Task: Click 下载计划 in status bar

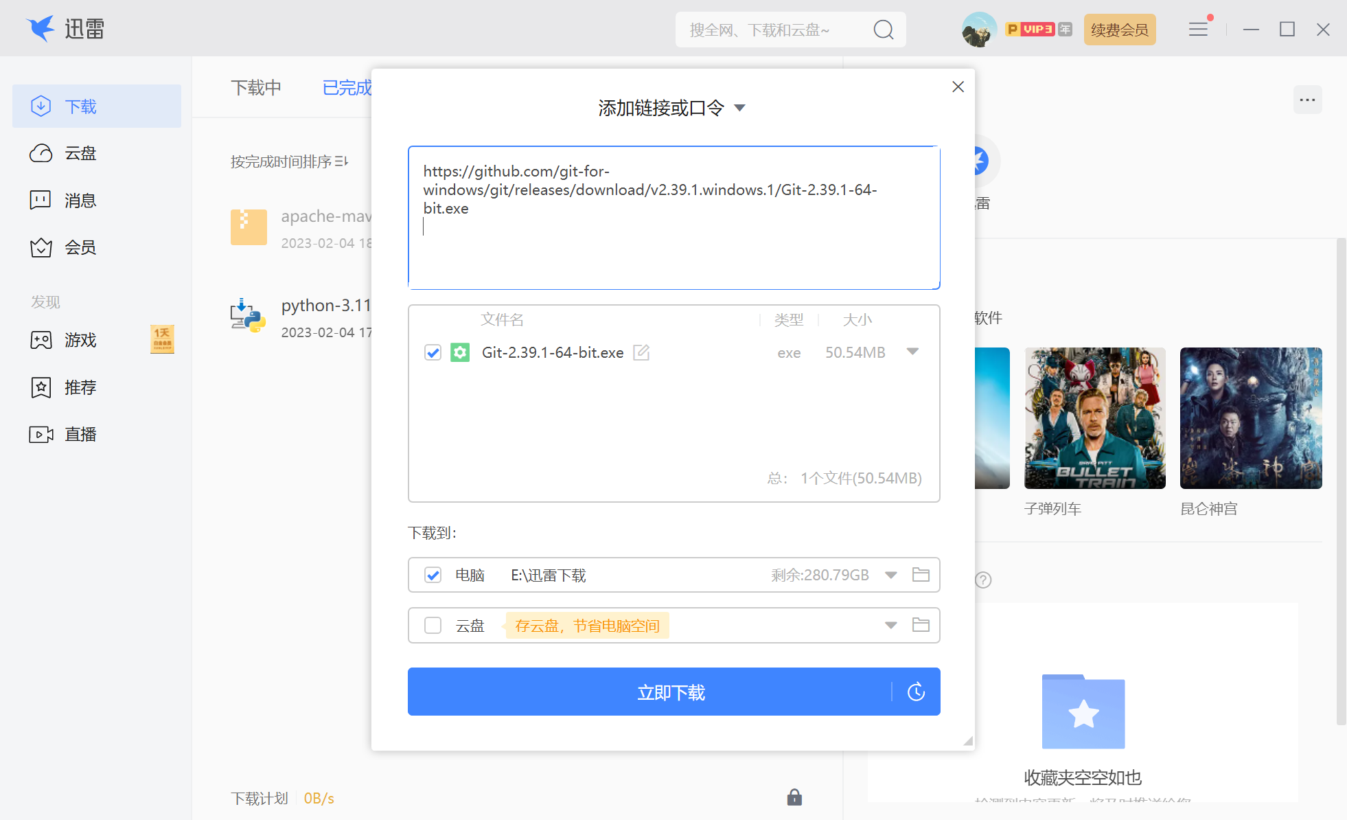Action: tap(259, 798)
